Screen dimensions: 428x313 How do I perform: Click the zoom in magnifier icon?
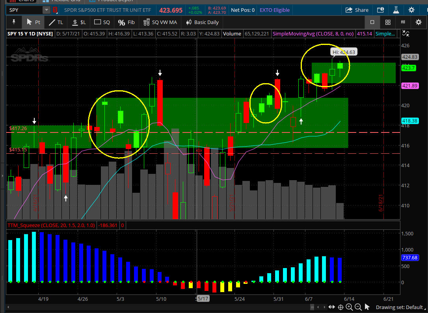(x=349, y=307)
